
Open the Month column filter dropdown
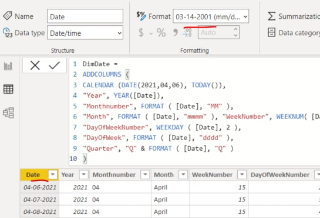[x=183, y=175]
